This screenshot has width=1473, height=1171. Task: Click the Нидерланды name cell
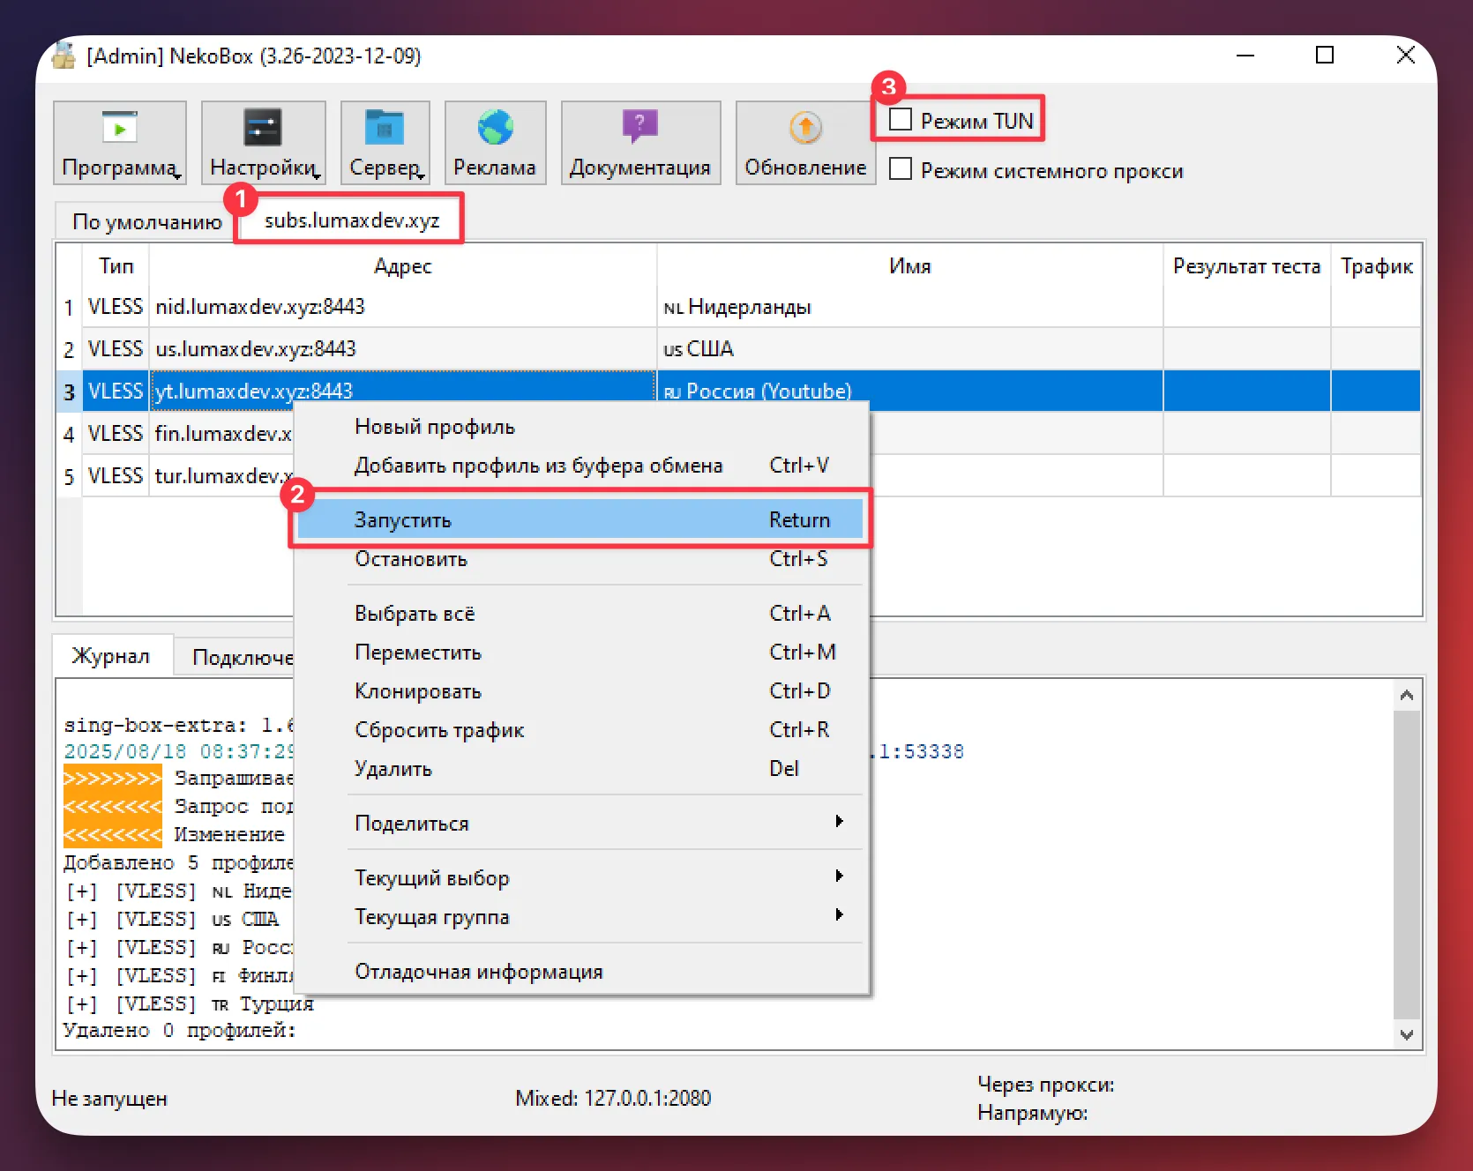910,307
